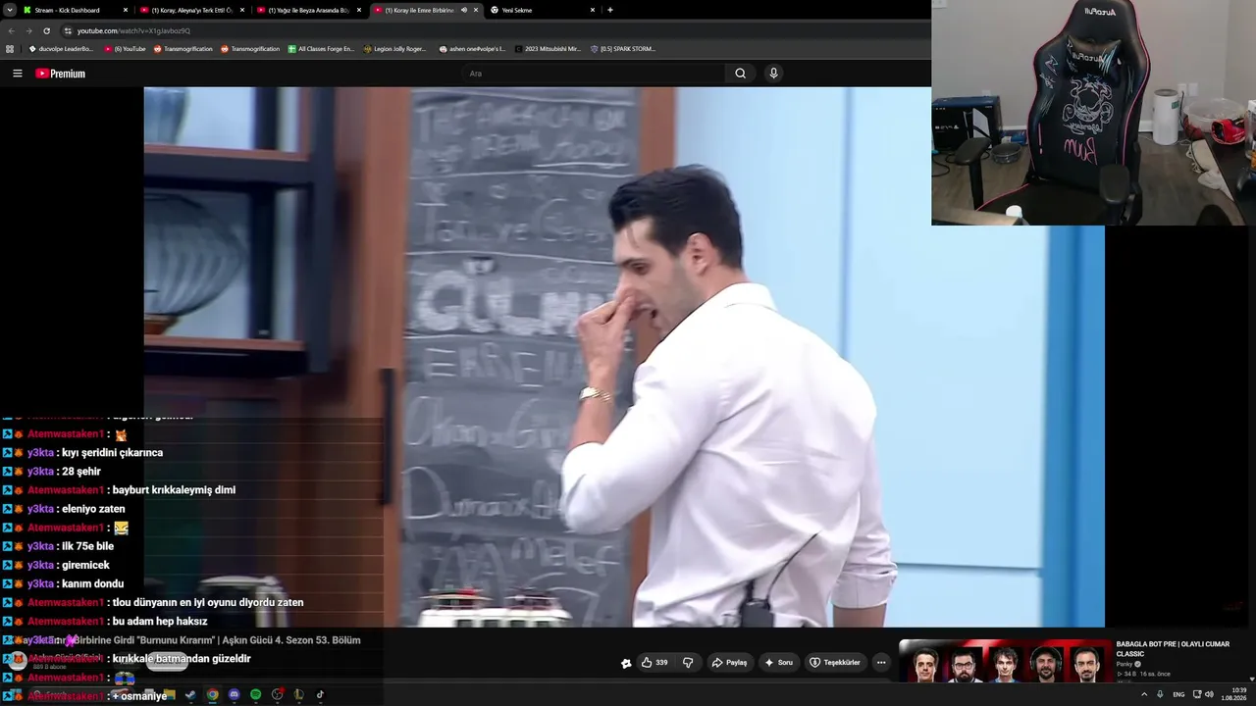Switch to Yağız ile Beyza Arasında tab

click(x=309, y=10)
